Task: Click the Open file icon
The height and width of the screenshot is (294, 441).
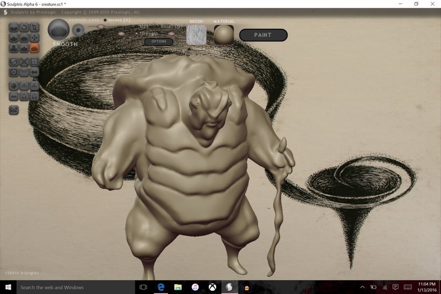Action: [x=24, y=96]
